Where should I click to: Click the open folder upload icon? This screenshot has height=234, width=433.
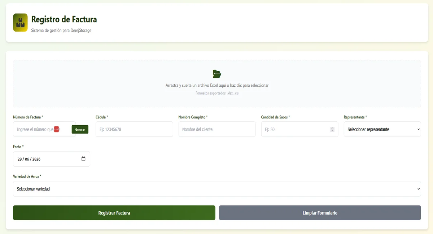(217, 74)
